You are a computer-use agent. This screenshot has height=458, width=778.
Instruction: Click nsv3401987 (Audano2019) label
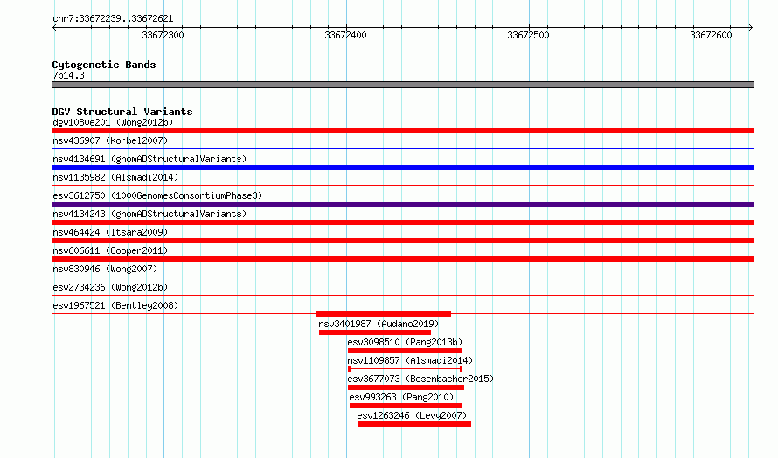click(x=379, y=324)
